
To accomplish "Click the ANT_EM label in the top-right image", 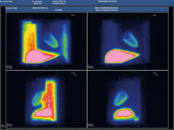I will pyautogui.click(x=90, y=66).
